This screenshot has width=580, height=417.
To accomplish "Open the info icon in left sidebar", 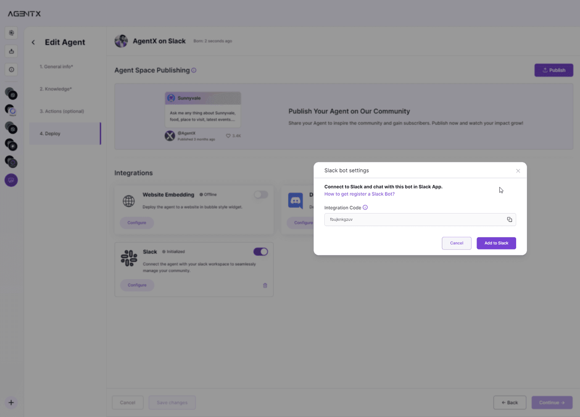I will (x=11, y=70).
